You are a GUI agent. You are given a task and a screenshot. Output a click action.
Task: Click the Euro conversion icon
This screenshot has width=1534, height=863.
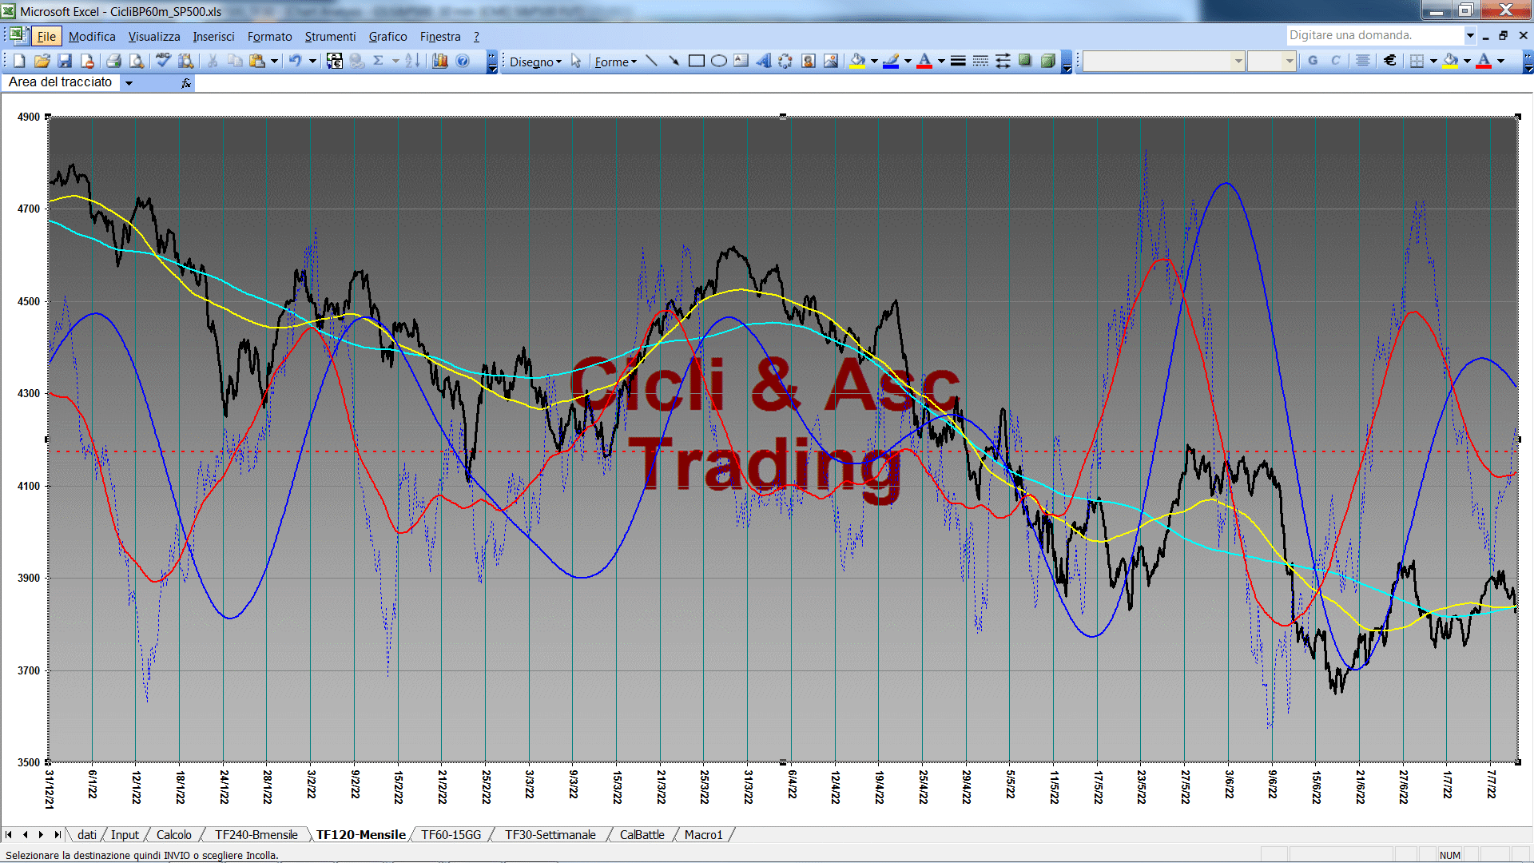[x=335, y=61]
